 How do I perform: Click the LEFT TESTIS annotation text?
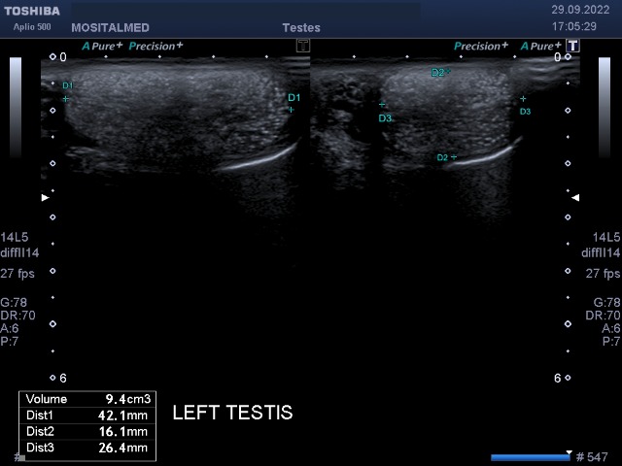click(232, 414)
